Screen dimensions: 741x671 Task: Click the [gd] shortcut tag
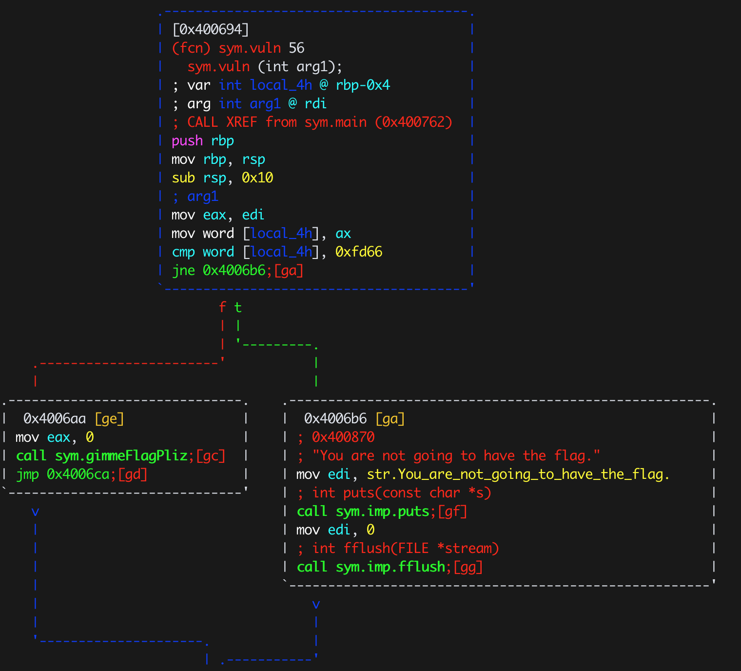133,474
